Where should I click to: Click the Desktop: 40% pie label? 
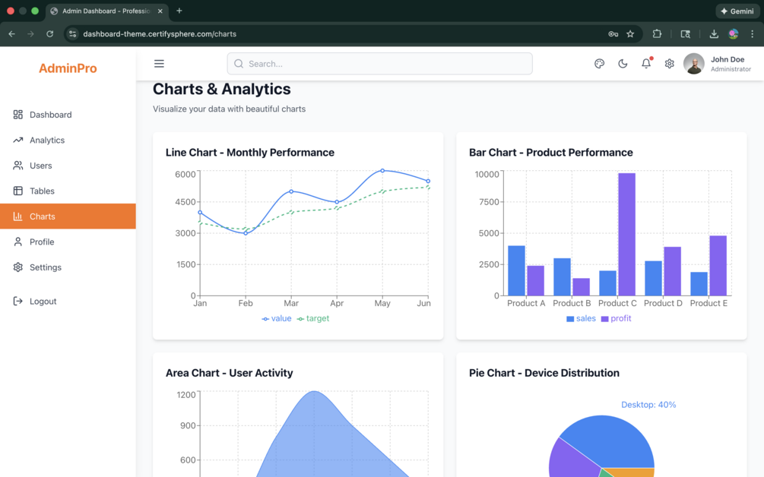pos(648,405)
